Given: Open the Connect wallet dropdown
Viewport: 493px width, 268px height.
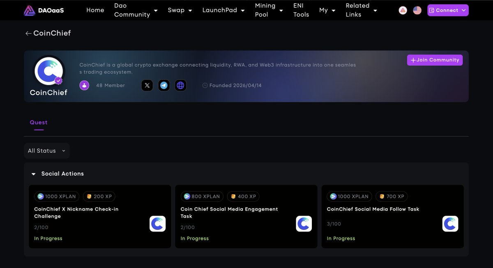Looking at the screenshot, I should (448, 10).
